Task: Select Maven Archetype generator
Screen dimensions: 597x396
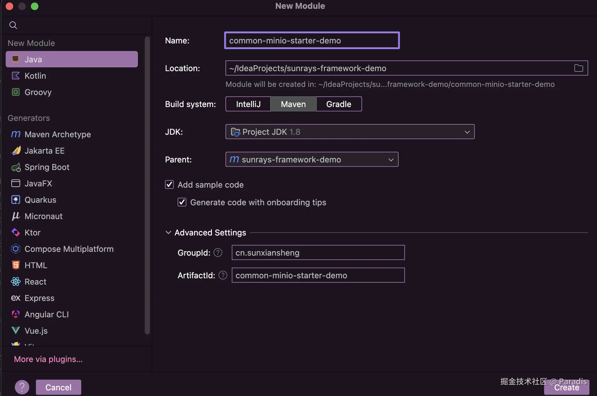Action: coord(72,134)
